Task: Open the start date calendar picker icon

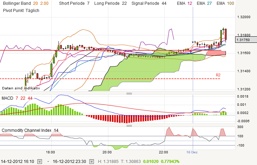Action: [x=40, y=162]
